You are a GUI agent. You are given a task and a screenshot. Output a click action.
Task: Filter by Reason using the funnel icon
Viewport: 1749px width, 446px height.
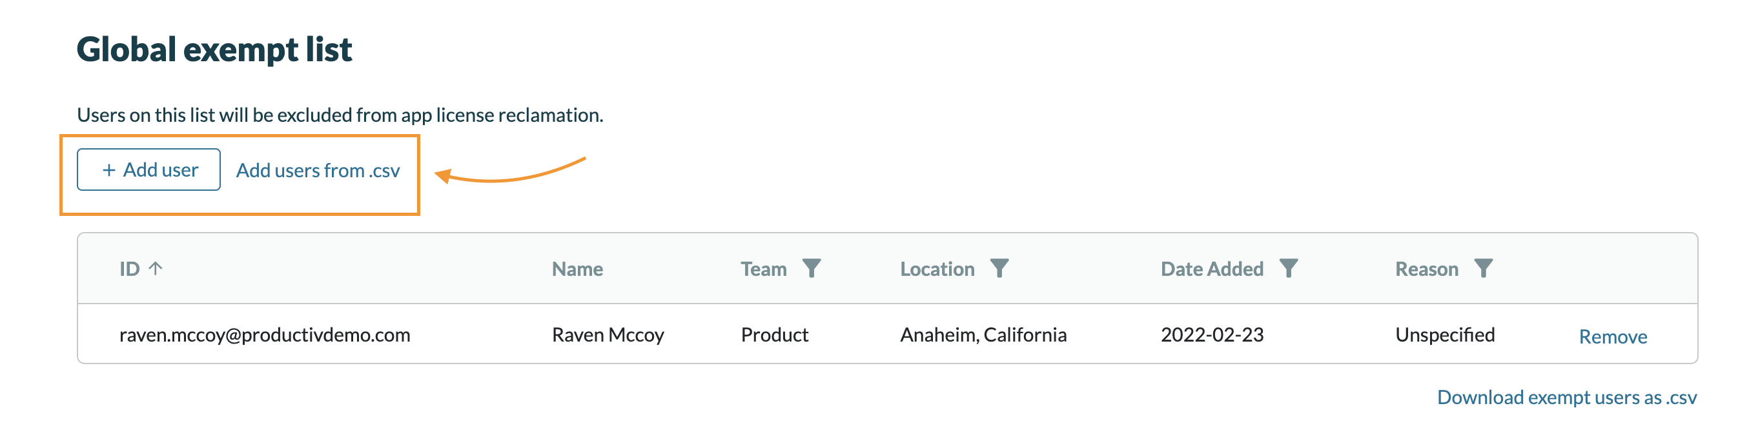click(x=1483, y=268)
